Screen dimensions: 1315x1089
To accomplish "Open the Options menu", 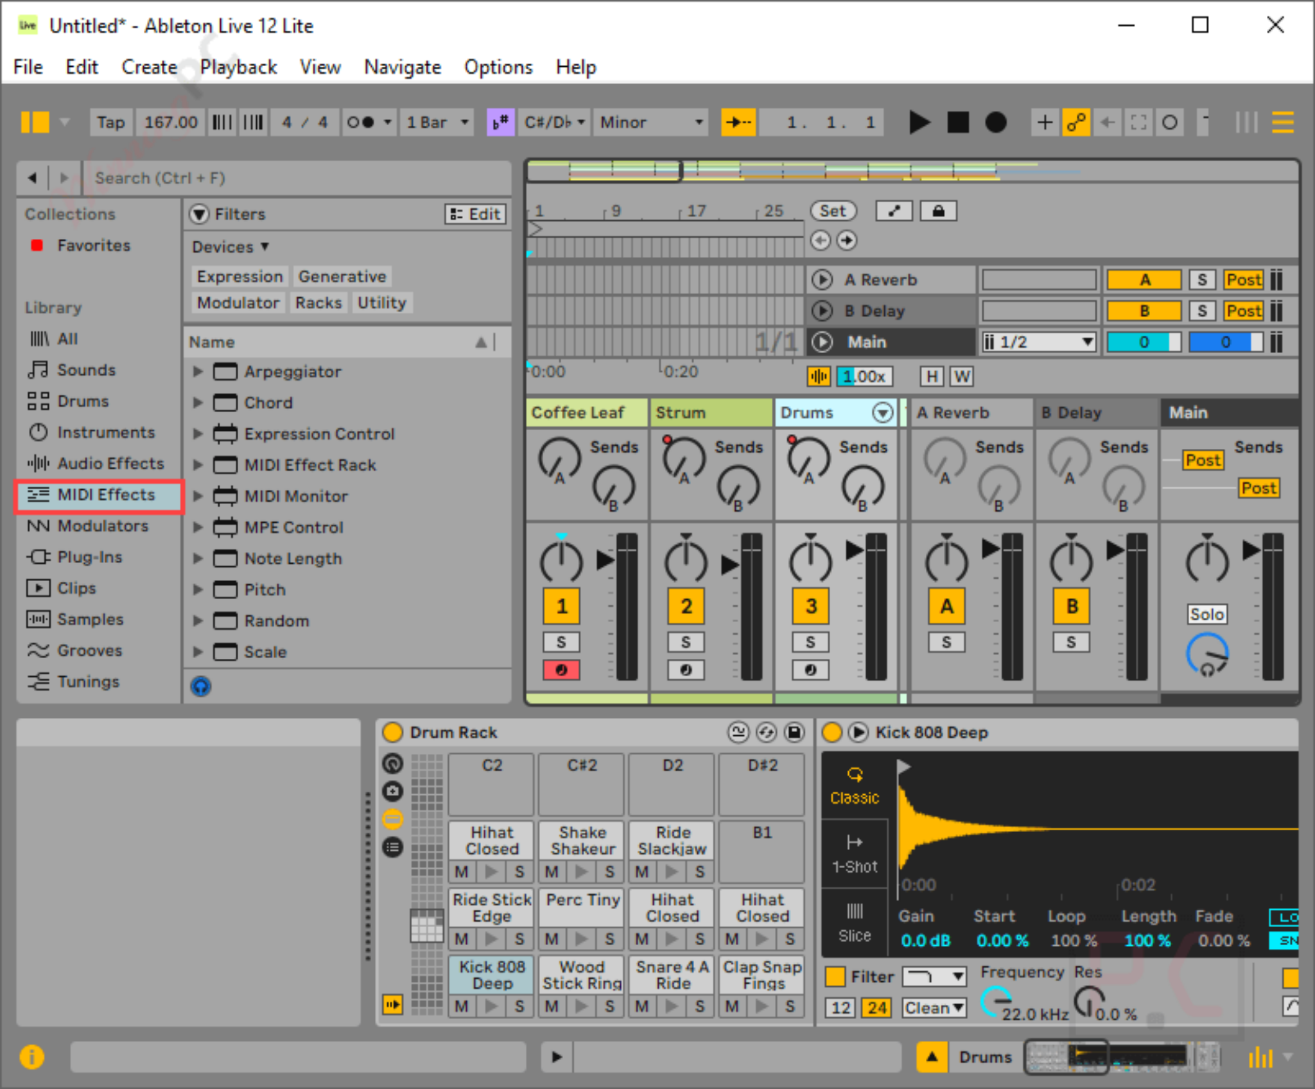I will [x=498, y=67].
